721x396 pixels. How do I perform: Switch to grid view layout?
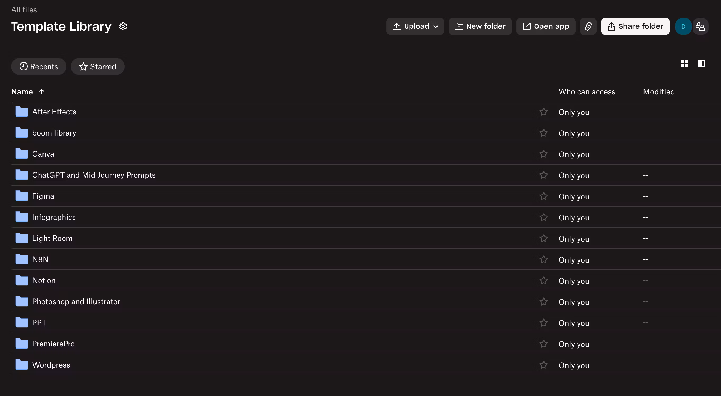pyautogui.click(x=684, y=64)
